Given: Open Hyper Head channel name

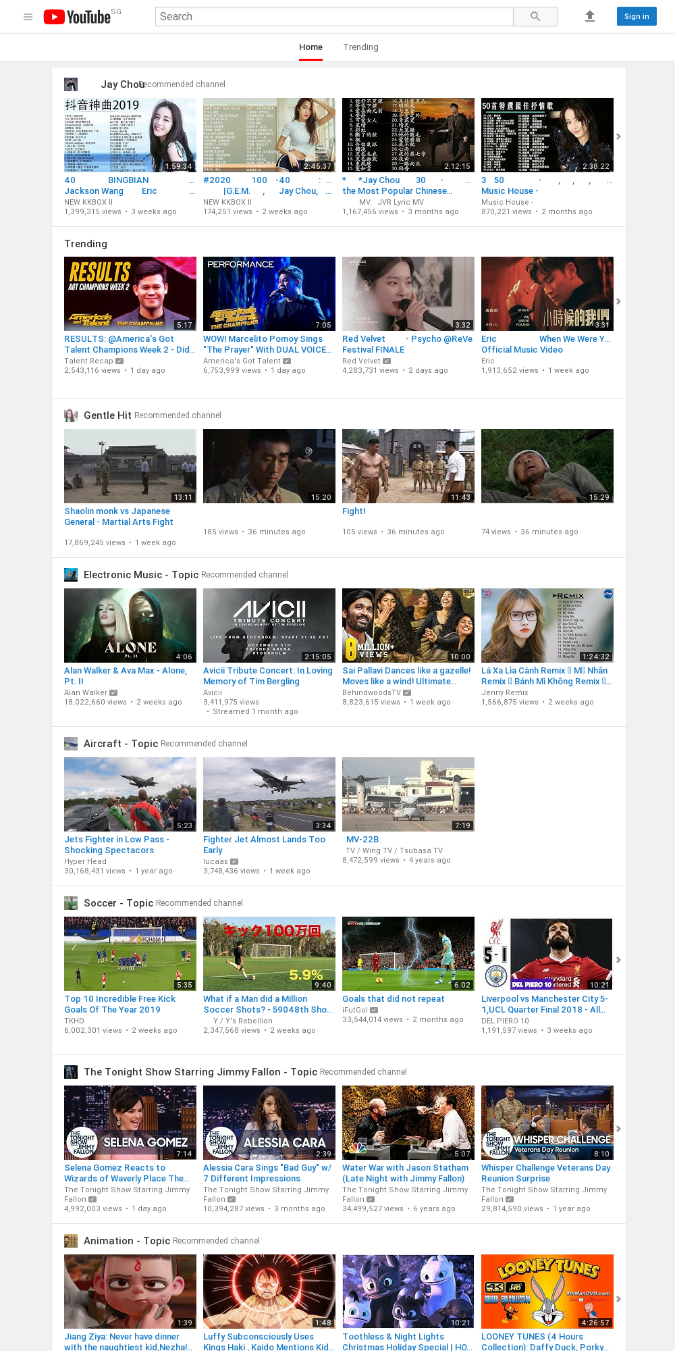Looking at the screenshot, I should point(85,862).
